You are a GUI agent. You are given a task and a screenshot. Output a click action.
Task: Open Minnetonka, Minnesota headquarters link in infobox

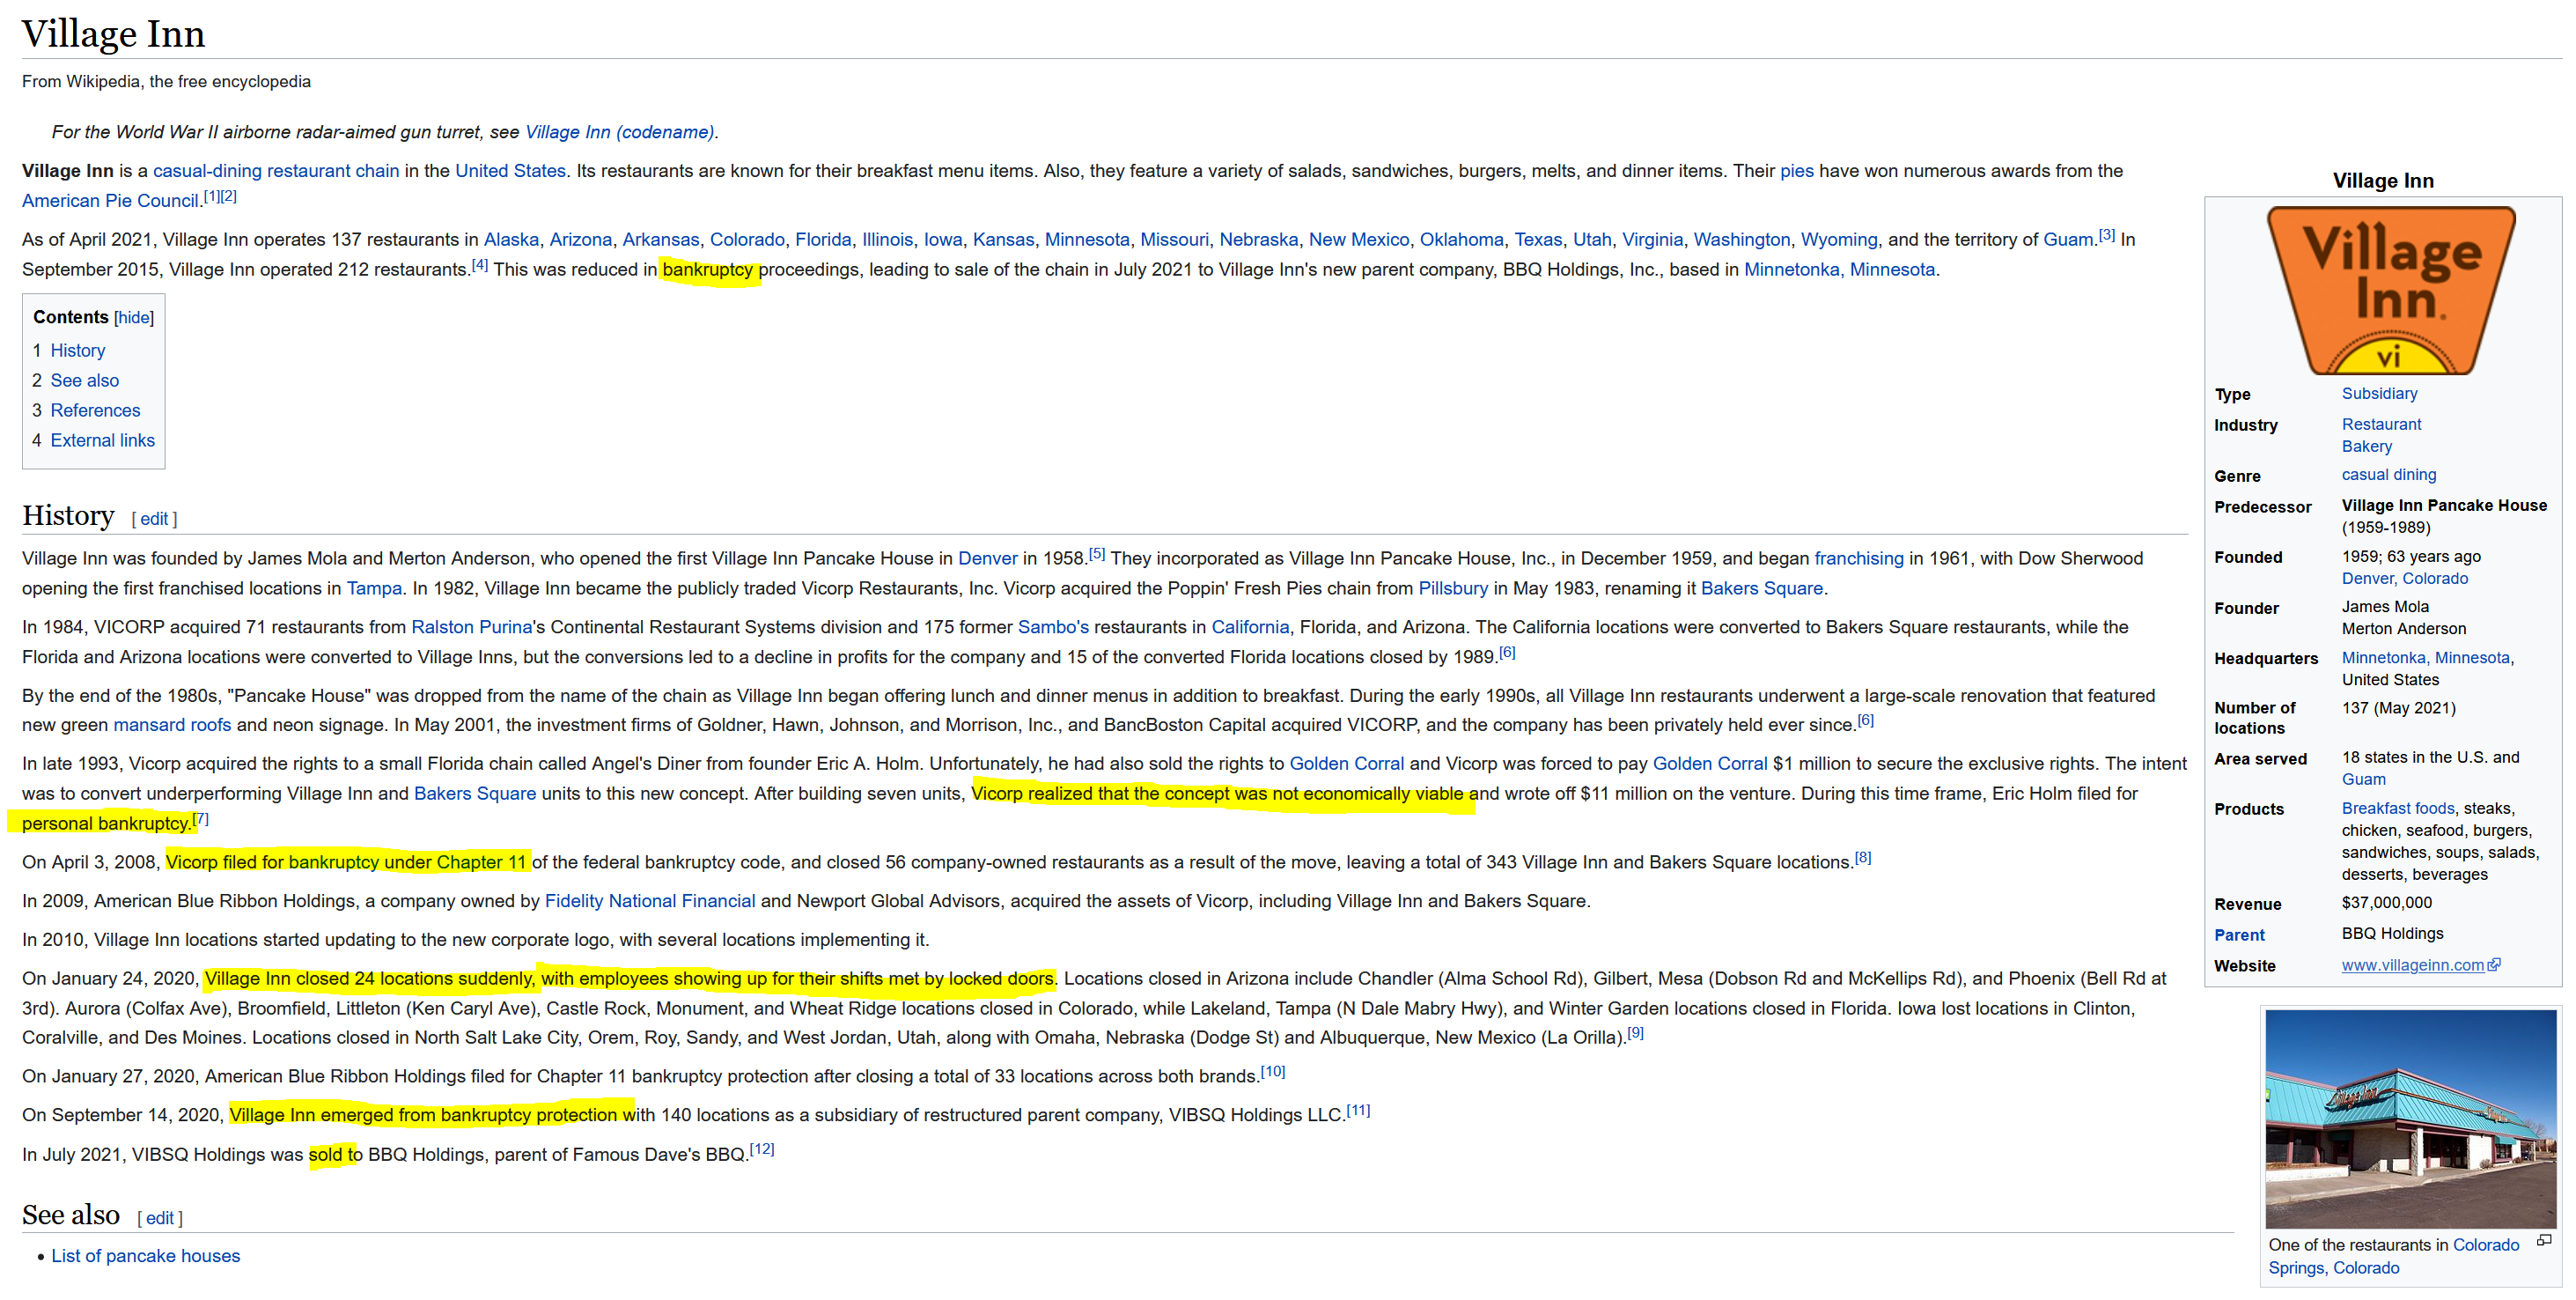[2426, 658]
